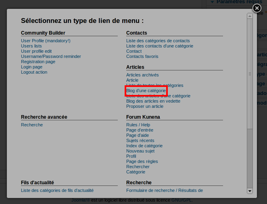Choose 'Liste des catégories de contacts'
Screen dimensions: 267x204
(x=158, y=41)
